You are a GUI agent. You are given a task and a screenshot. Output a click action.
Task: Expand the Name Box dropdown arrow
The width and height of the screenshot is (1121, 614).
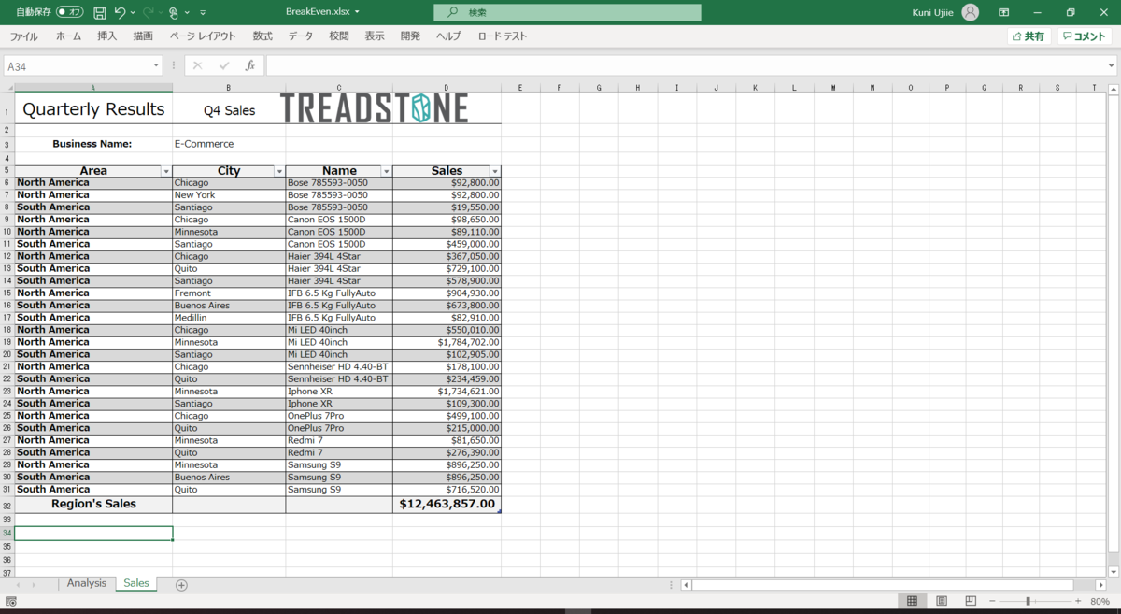(x=157, y=66)
